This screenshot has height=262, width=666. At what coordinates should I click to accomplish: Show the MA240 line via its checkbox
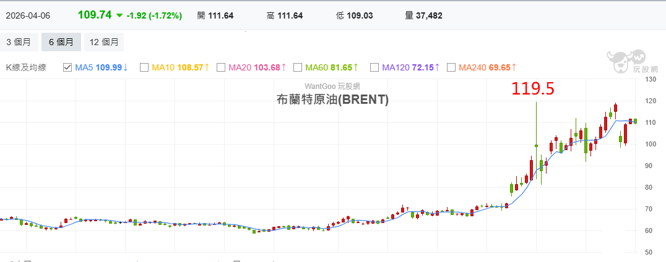(x=451, y=67)
